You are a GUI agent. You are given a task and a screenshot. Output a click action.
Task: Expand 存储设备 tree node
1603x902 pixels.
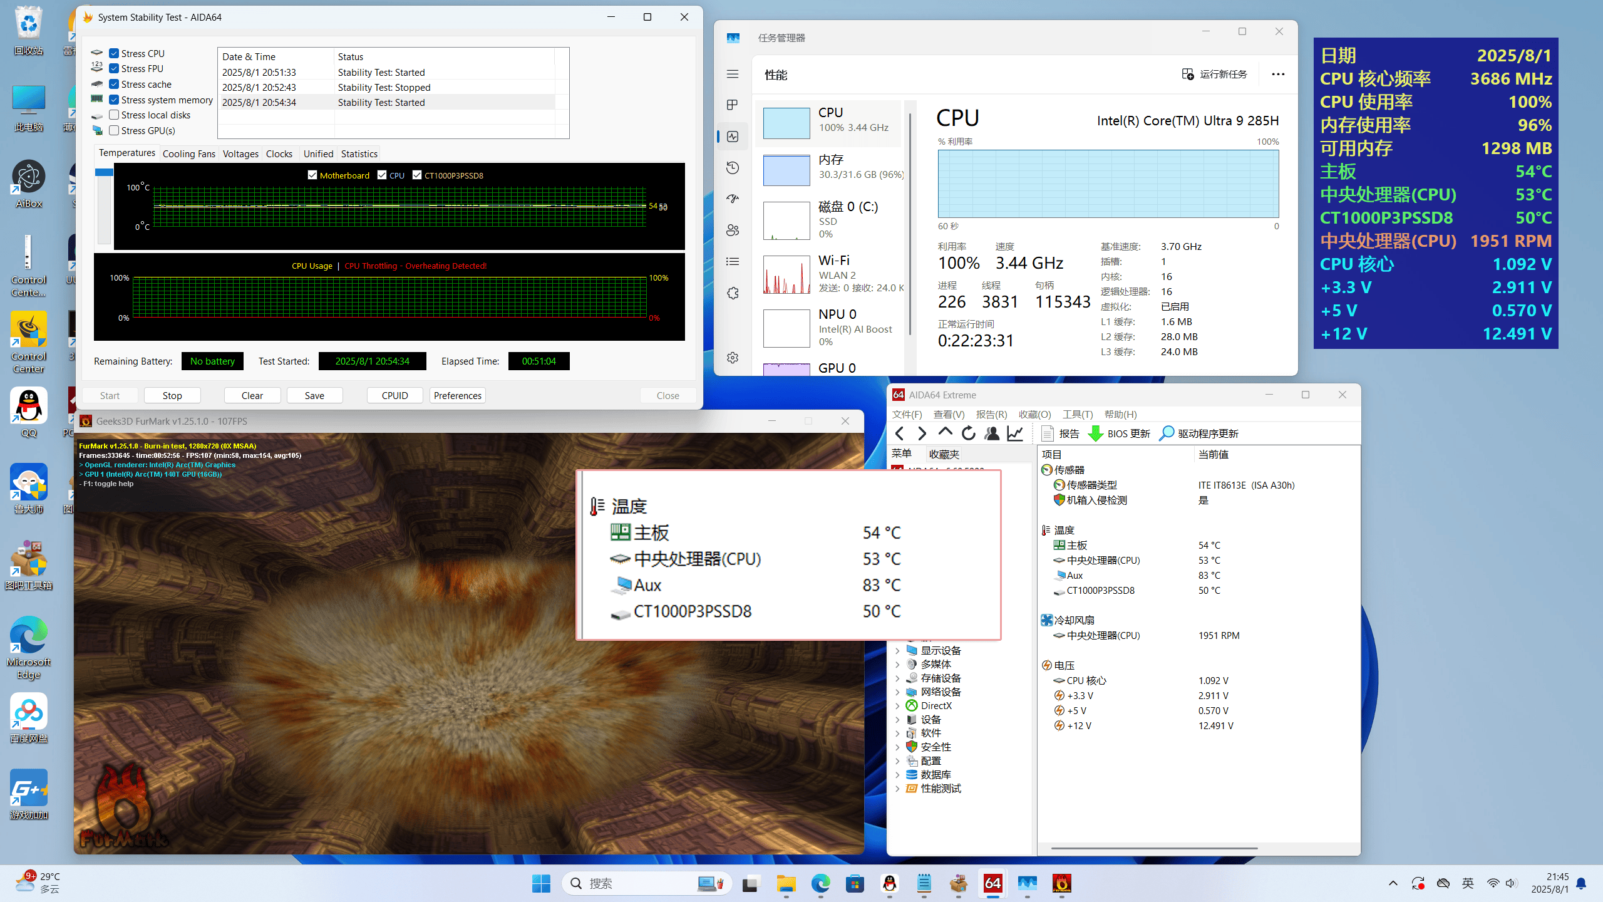tap(897, 678)
